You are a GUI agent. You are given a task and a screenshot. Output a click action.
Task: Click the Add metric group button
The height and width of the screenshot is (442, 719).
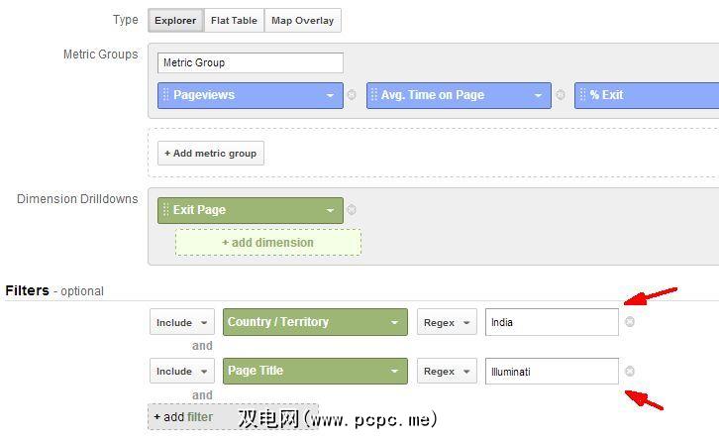point(210,154)
